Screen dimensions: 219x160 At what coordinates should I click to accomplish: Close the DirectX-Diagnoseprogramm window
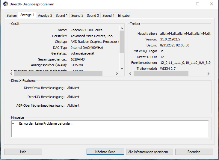[212, 4]
